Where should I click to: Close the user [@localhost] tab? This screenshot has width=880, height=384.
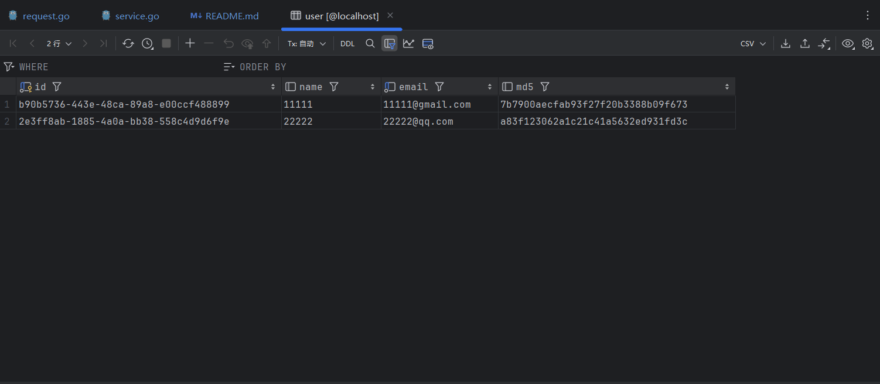pos(390,15)
